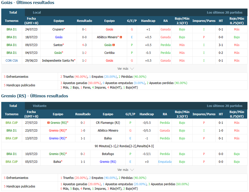Image resolution: width=249 pixels, height=192 pixels.
Task: Click blue Goiás link on 18/07/23 row
Action: [x=59, y=37]
